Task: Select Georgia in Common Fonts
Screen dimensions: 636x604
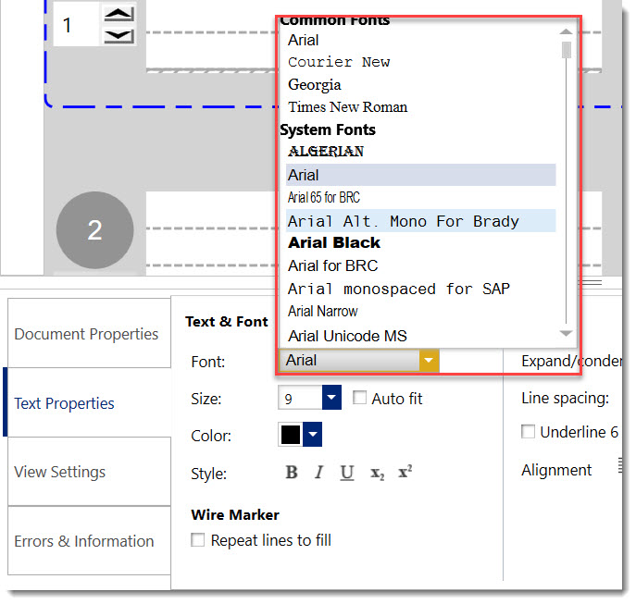Action: click(315, 84)
